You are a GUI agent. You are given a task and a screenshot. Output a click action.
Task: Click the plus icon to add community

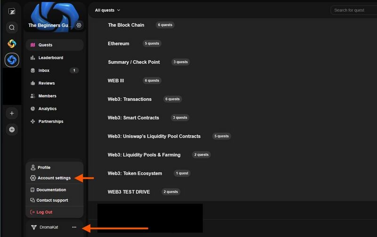12,113
